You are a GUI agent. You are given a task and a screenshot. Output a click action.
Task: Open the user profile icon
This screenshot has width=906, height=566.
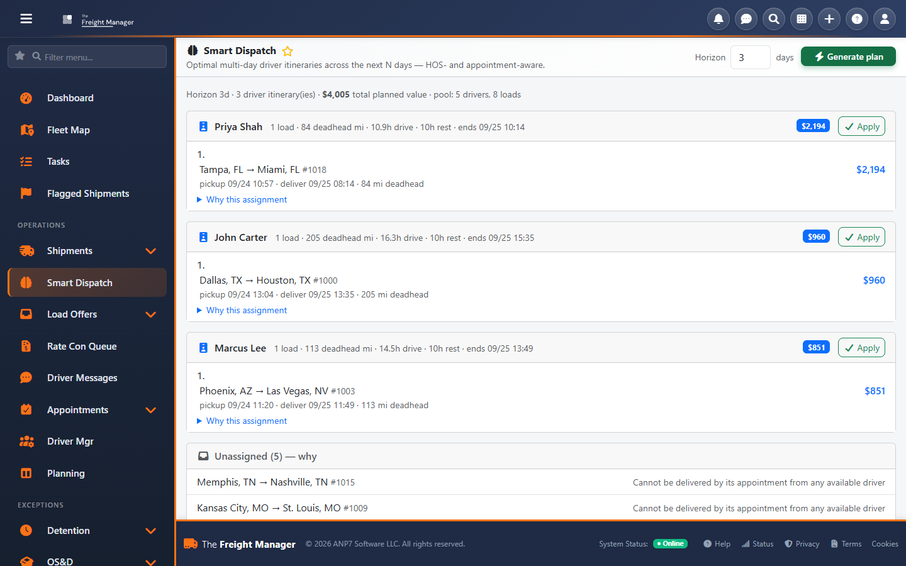click(885, 19)
